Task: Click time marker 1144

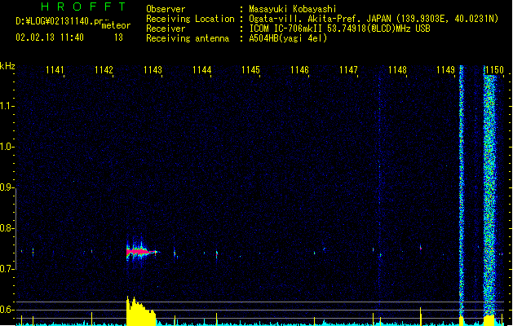Action: (x=202, y=70)
